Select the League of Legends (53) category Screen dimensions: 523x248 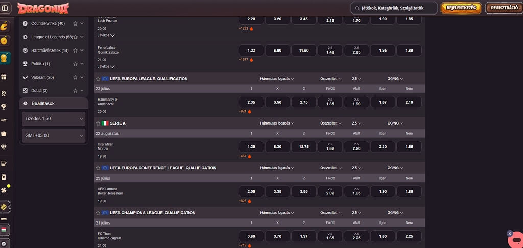pos(52,37)
